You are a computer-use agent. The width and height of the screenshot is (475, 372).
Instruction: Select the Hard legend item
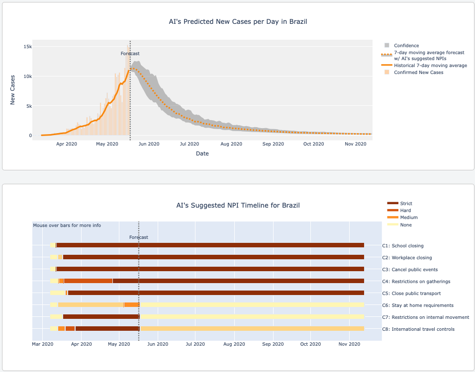405,211
